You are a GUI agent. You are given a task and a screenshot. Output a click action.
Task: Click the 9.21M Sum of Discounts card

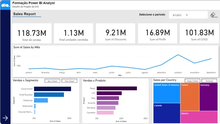pos(115,33)
